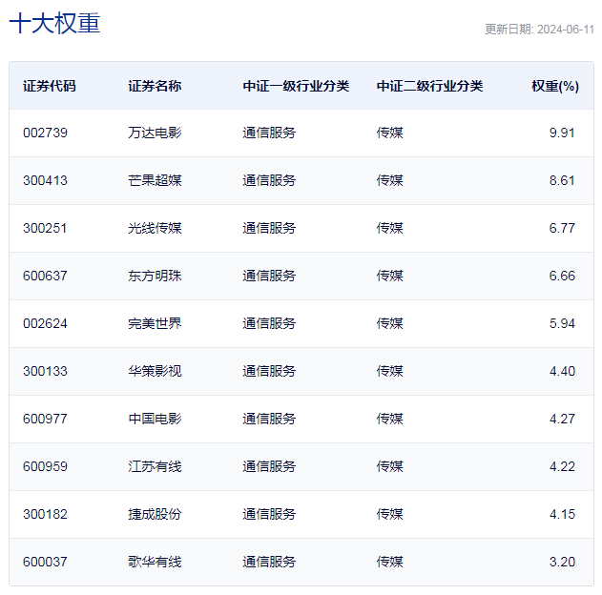
Task: Select security name 东方明珠
Action: click(x=155, y=276)
